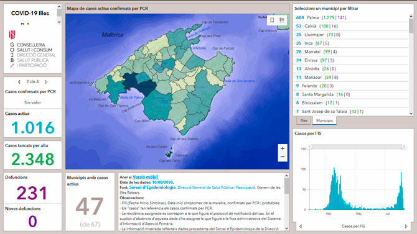417x234 pixels.
Task: Go to next indicator page arrow
Action: pyautogui.click(x=46, y=82)
